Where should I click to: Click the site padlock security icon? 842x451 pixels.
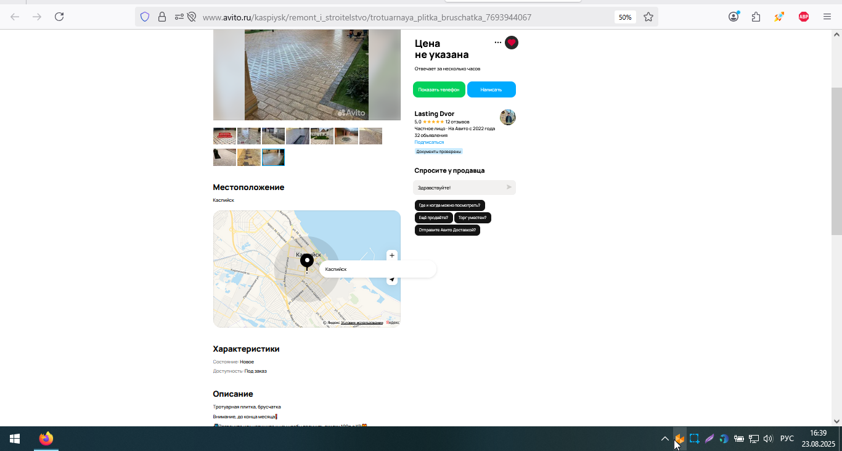(x=162, y=17)
